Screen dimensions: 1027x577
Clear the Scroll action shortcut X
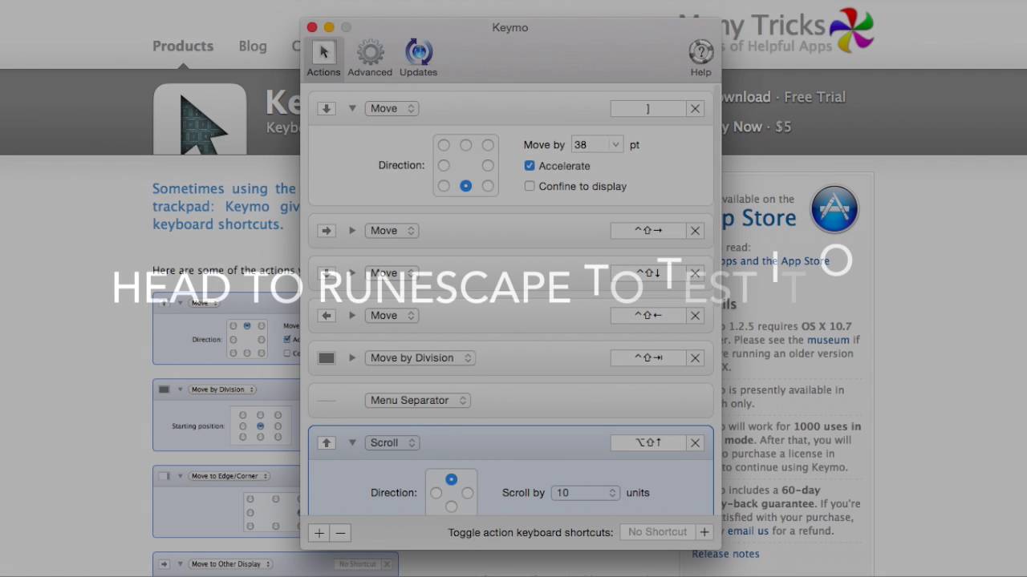[x=695, y=443]
